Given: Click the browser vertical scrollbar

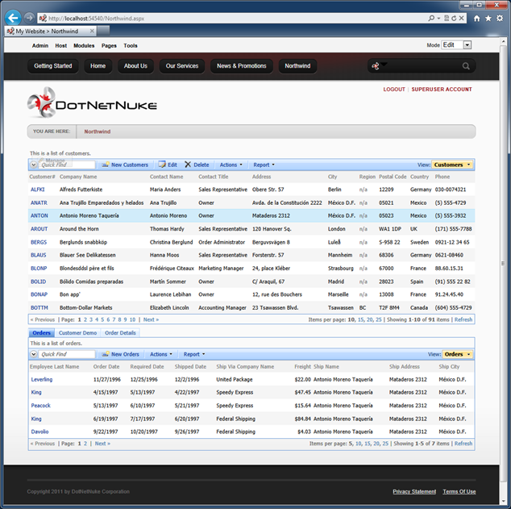Looking at the screenshot, I should (503, 263).
